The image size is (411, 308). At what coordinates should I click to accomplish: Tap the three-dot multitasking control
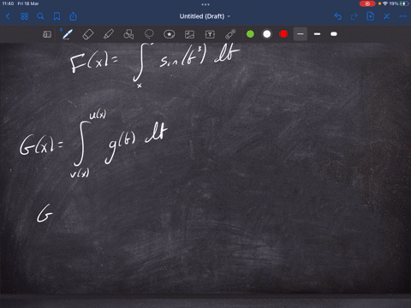(205, 4)
